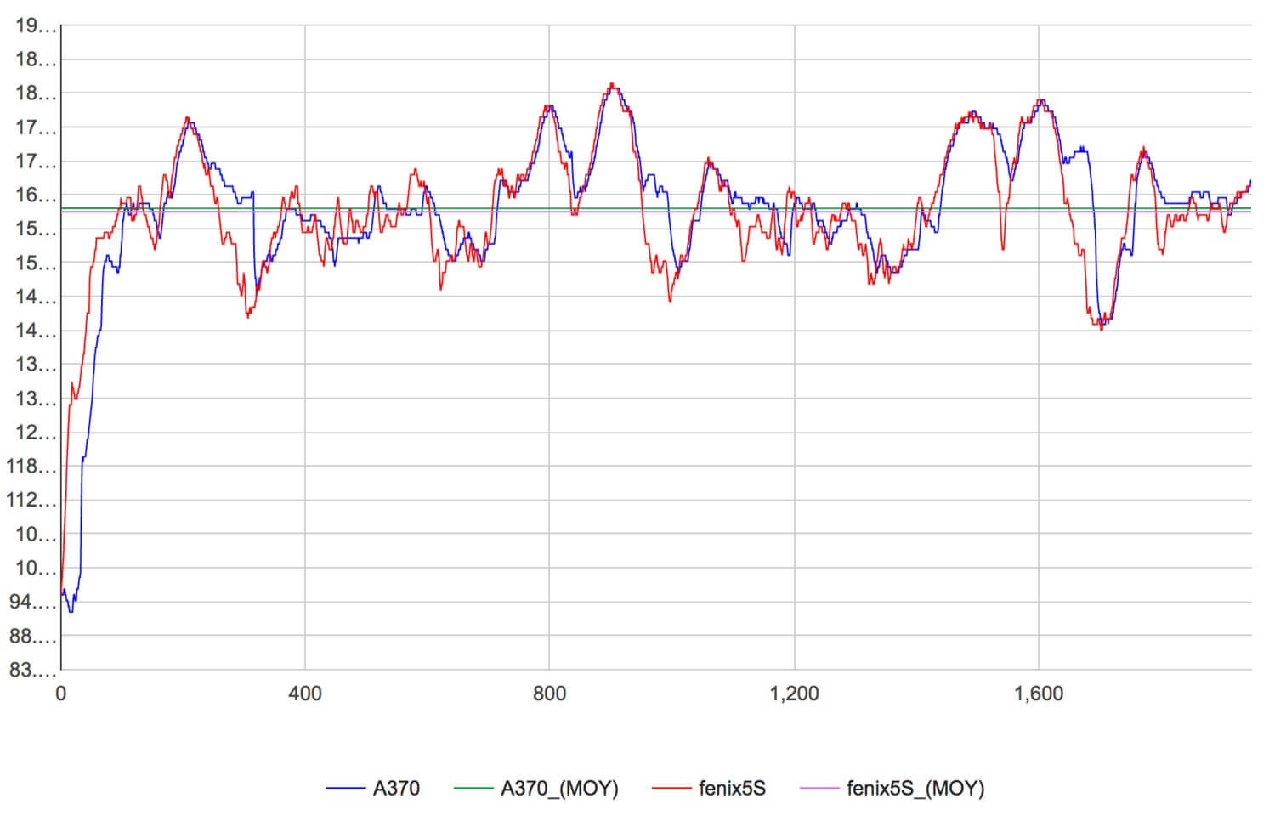This screenshot has width=1275, height=821.
Task: Click the blue A370 legend line marker
Action: click(346, 789)
